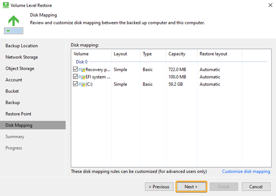Select the (C:) row's Automatic restore layout

coord(210,84)
